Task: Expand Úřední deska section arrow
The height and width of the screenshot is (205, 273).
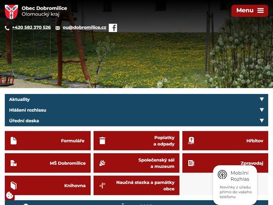Action: (x=262, y=121)
